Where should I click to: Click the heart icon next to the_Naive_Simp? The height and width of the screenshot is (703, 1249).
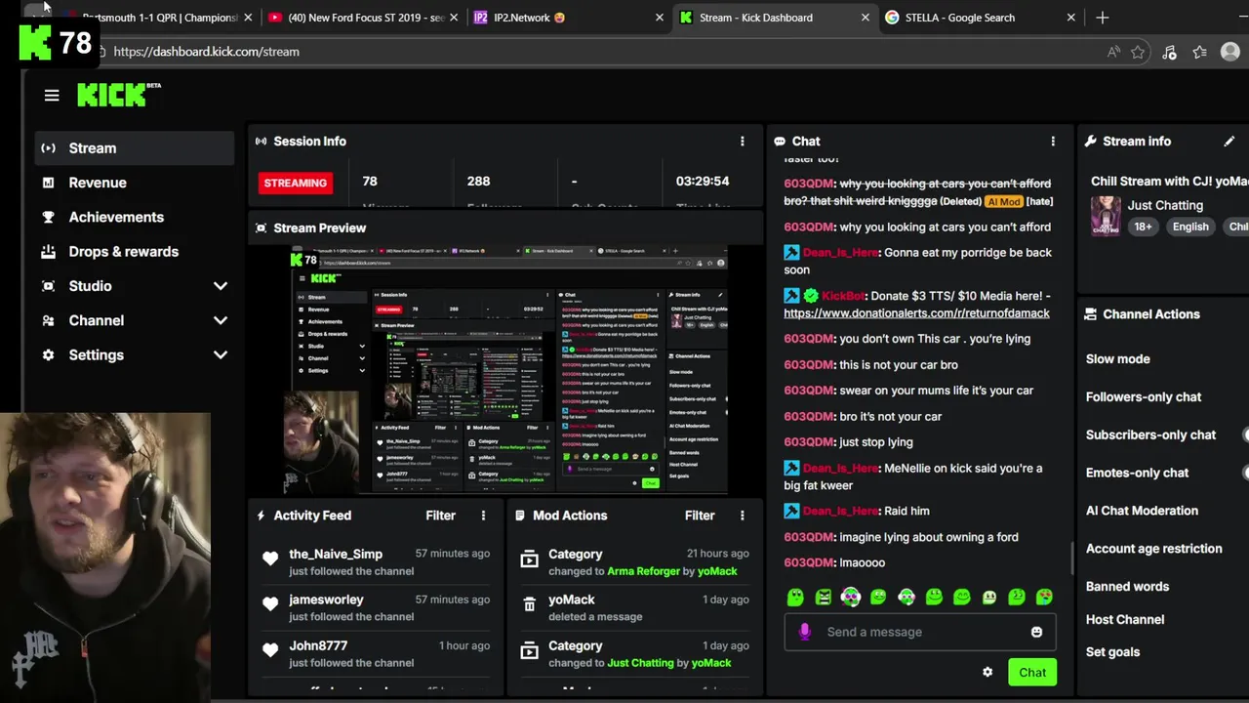point(270,558)
